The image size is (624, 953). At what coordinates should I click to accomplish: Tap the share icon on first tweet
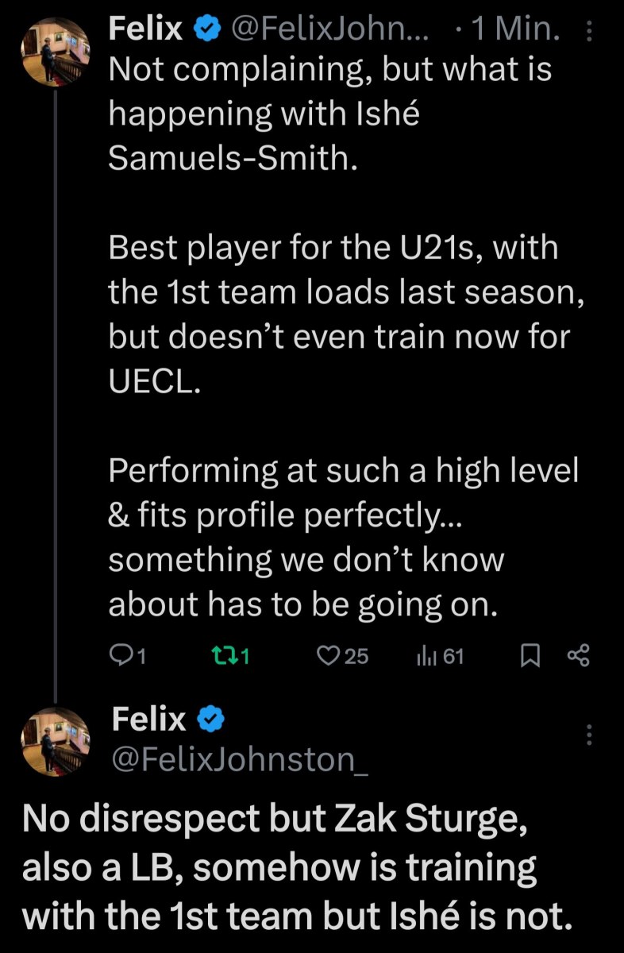(579, 656)
